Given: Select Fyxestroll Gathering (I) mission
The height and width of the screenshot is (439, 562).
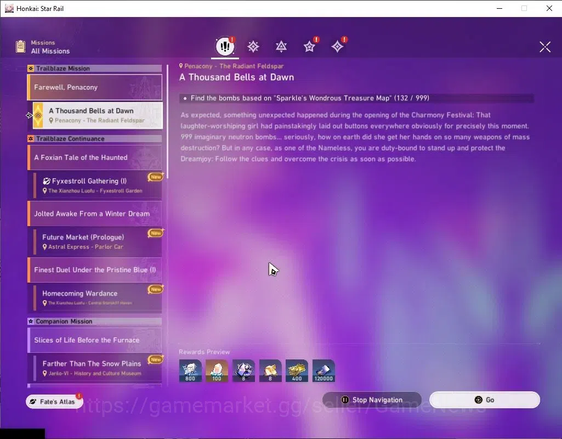Looking at the screenshot, I should (98, 185).
